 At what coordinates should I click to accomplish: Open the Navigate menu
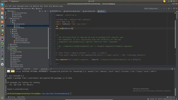tap(20, 6)
